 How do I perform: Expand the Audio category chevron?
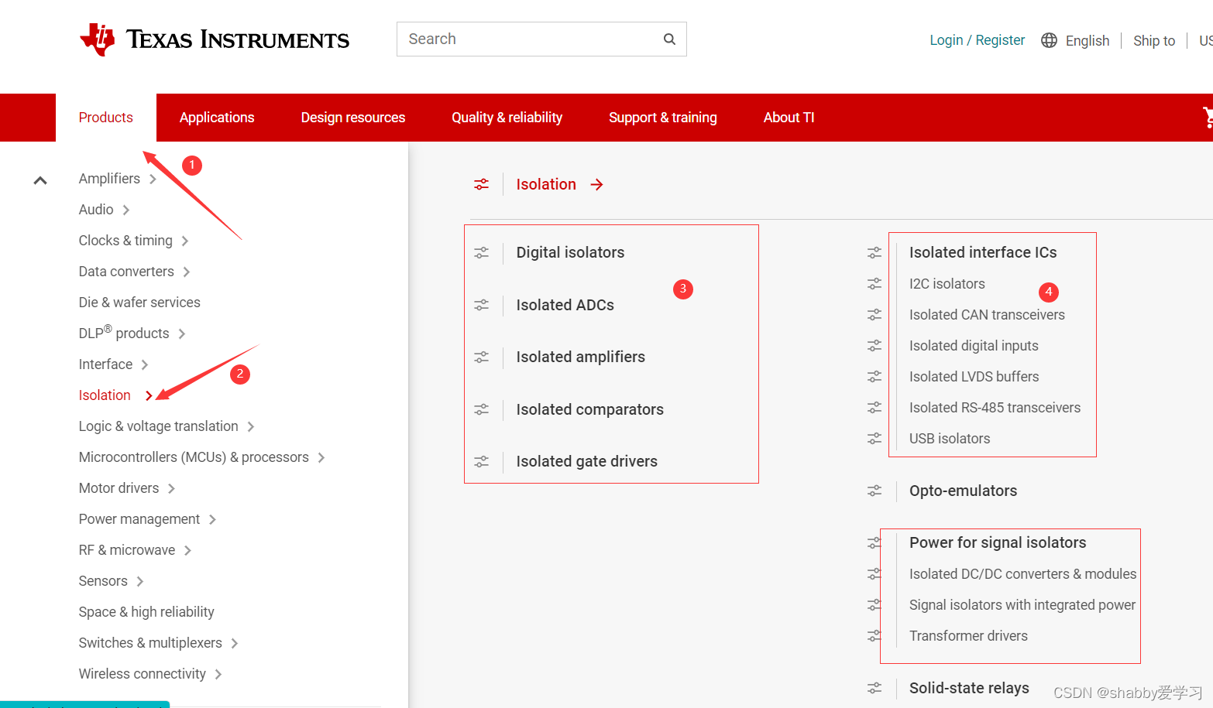[125, 210]
